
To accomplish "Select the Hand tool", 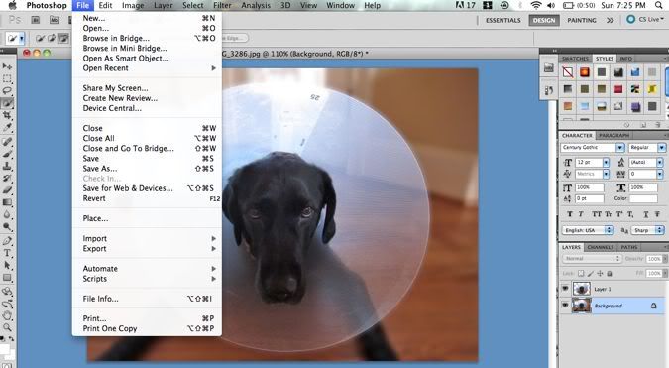I will pos(7,315).
